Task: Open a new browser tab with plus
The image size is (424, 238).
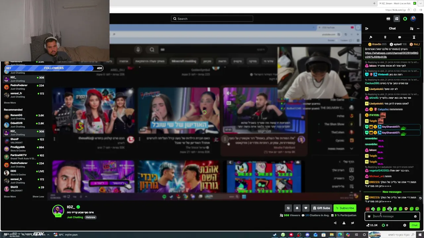Action: click(x=374, y=3)
